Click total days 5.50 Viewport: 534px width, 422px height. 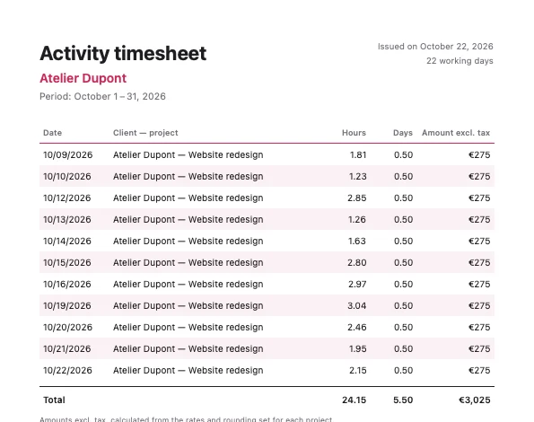click(x=403, y=400)
